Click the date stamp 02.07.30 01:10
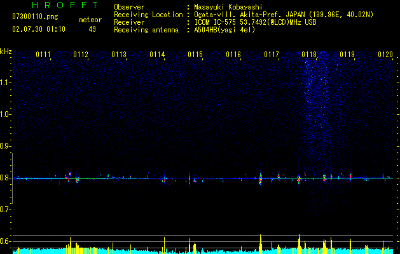 tap(39, 29)
